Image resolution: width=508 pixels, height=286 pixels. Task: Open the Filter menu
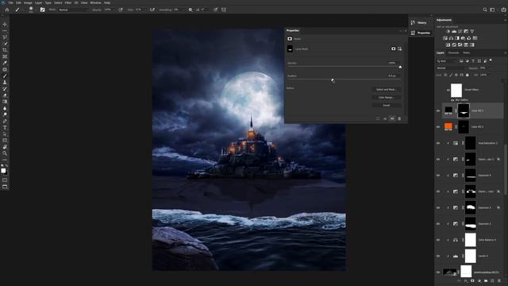click(x=68, y=2)
